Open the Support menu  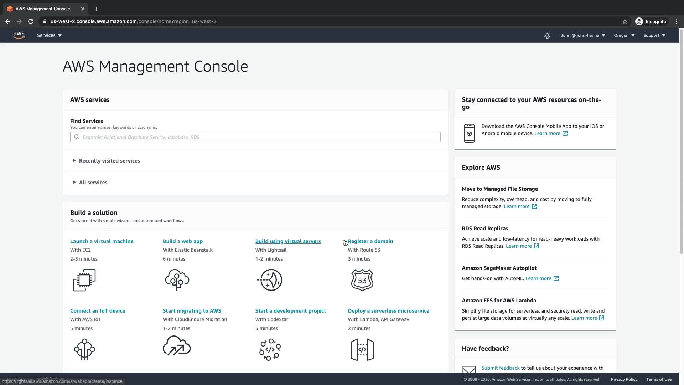654,35
